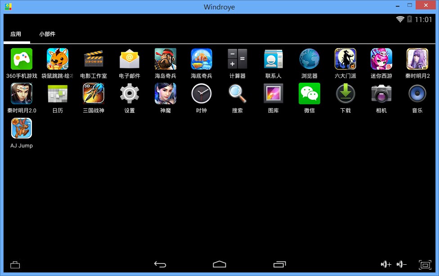Increase volume with speaker plus button

pos(386,264)
